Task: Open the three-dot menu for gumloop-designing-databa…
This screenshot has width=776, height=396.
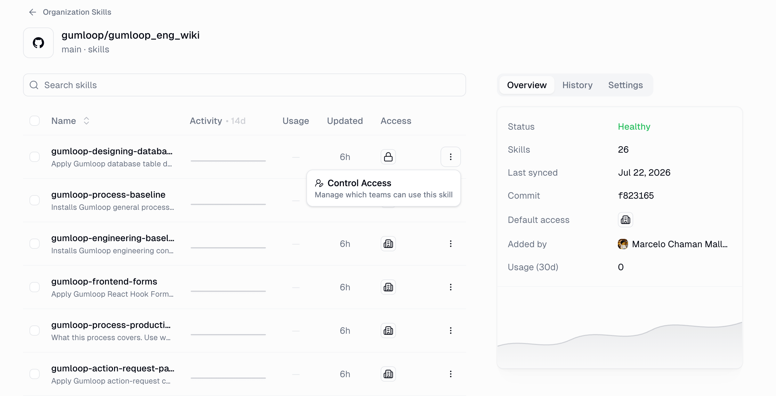Action: coord(451,157)
